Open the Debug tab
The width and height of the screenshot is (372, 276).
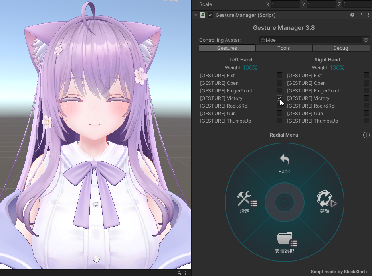[341, 48]
